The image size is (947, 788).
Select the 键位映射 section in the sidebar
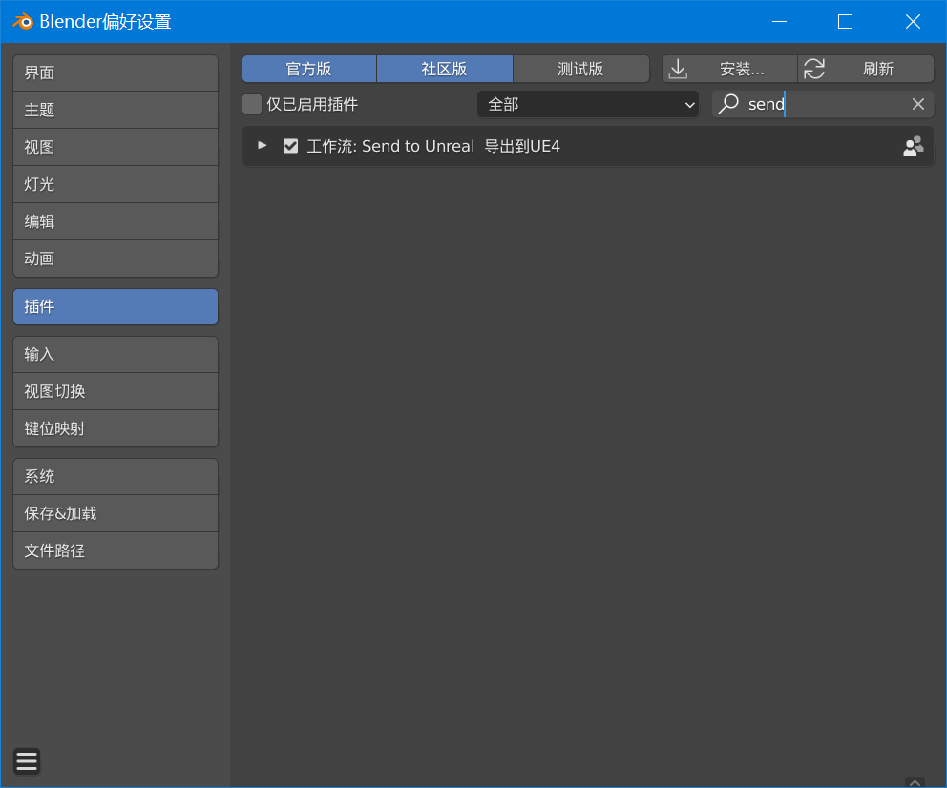[115, 427]
